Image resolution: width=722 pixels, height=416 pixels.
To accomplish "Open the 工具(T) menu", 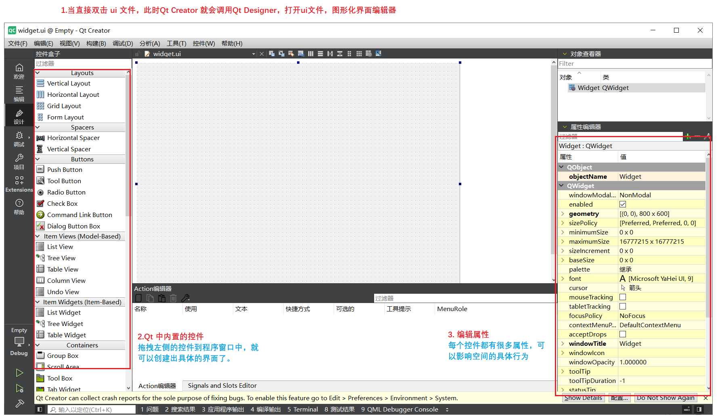I will 177,44.
